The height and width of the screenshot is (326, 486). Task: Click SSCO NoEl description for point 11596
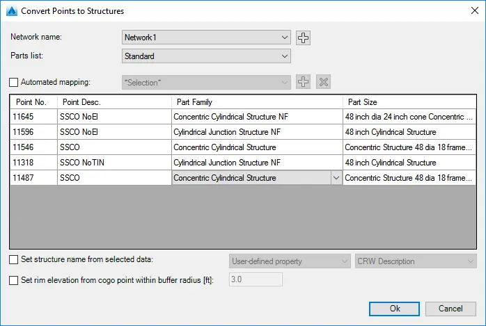tap(114, 132)
